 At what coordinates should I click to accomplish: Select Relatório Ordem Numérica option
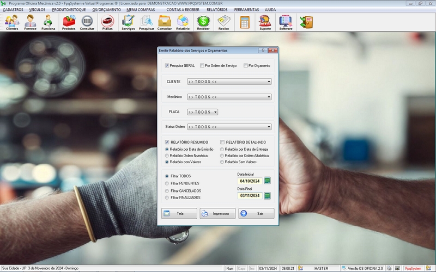point(167,156)
